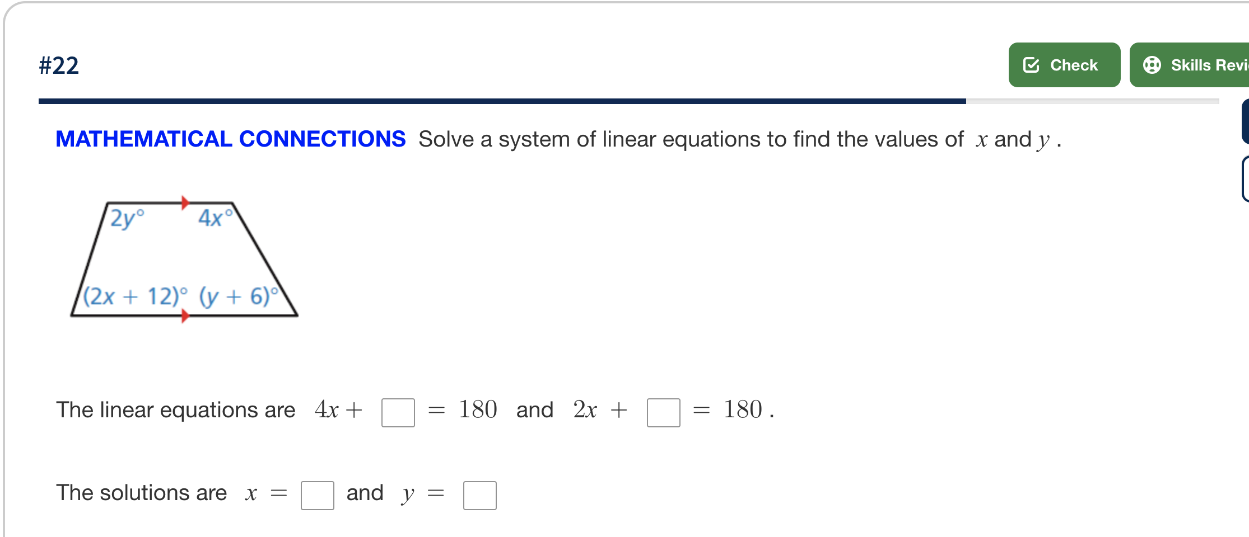Image resolution: width=1249 pixels, height=537 pixels.
Task: Click the answer box after 4x +
Action: point(398,411)
